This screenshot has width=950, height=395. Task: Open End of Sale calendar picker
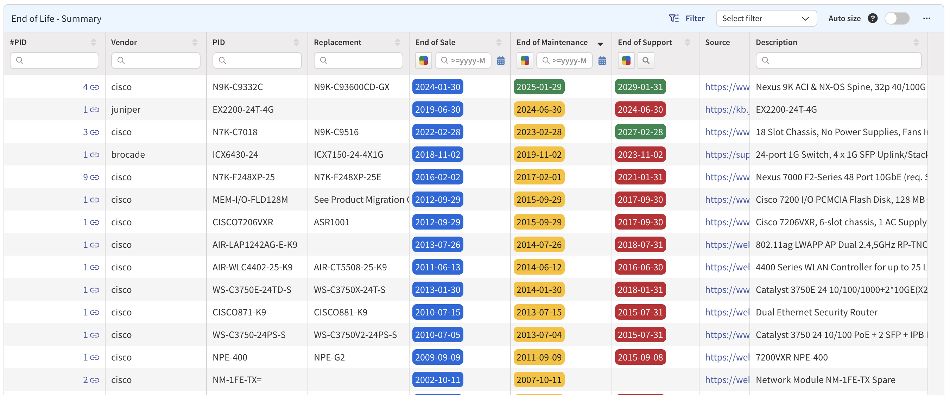tap(500, 61)
